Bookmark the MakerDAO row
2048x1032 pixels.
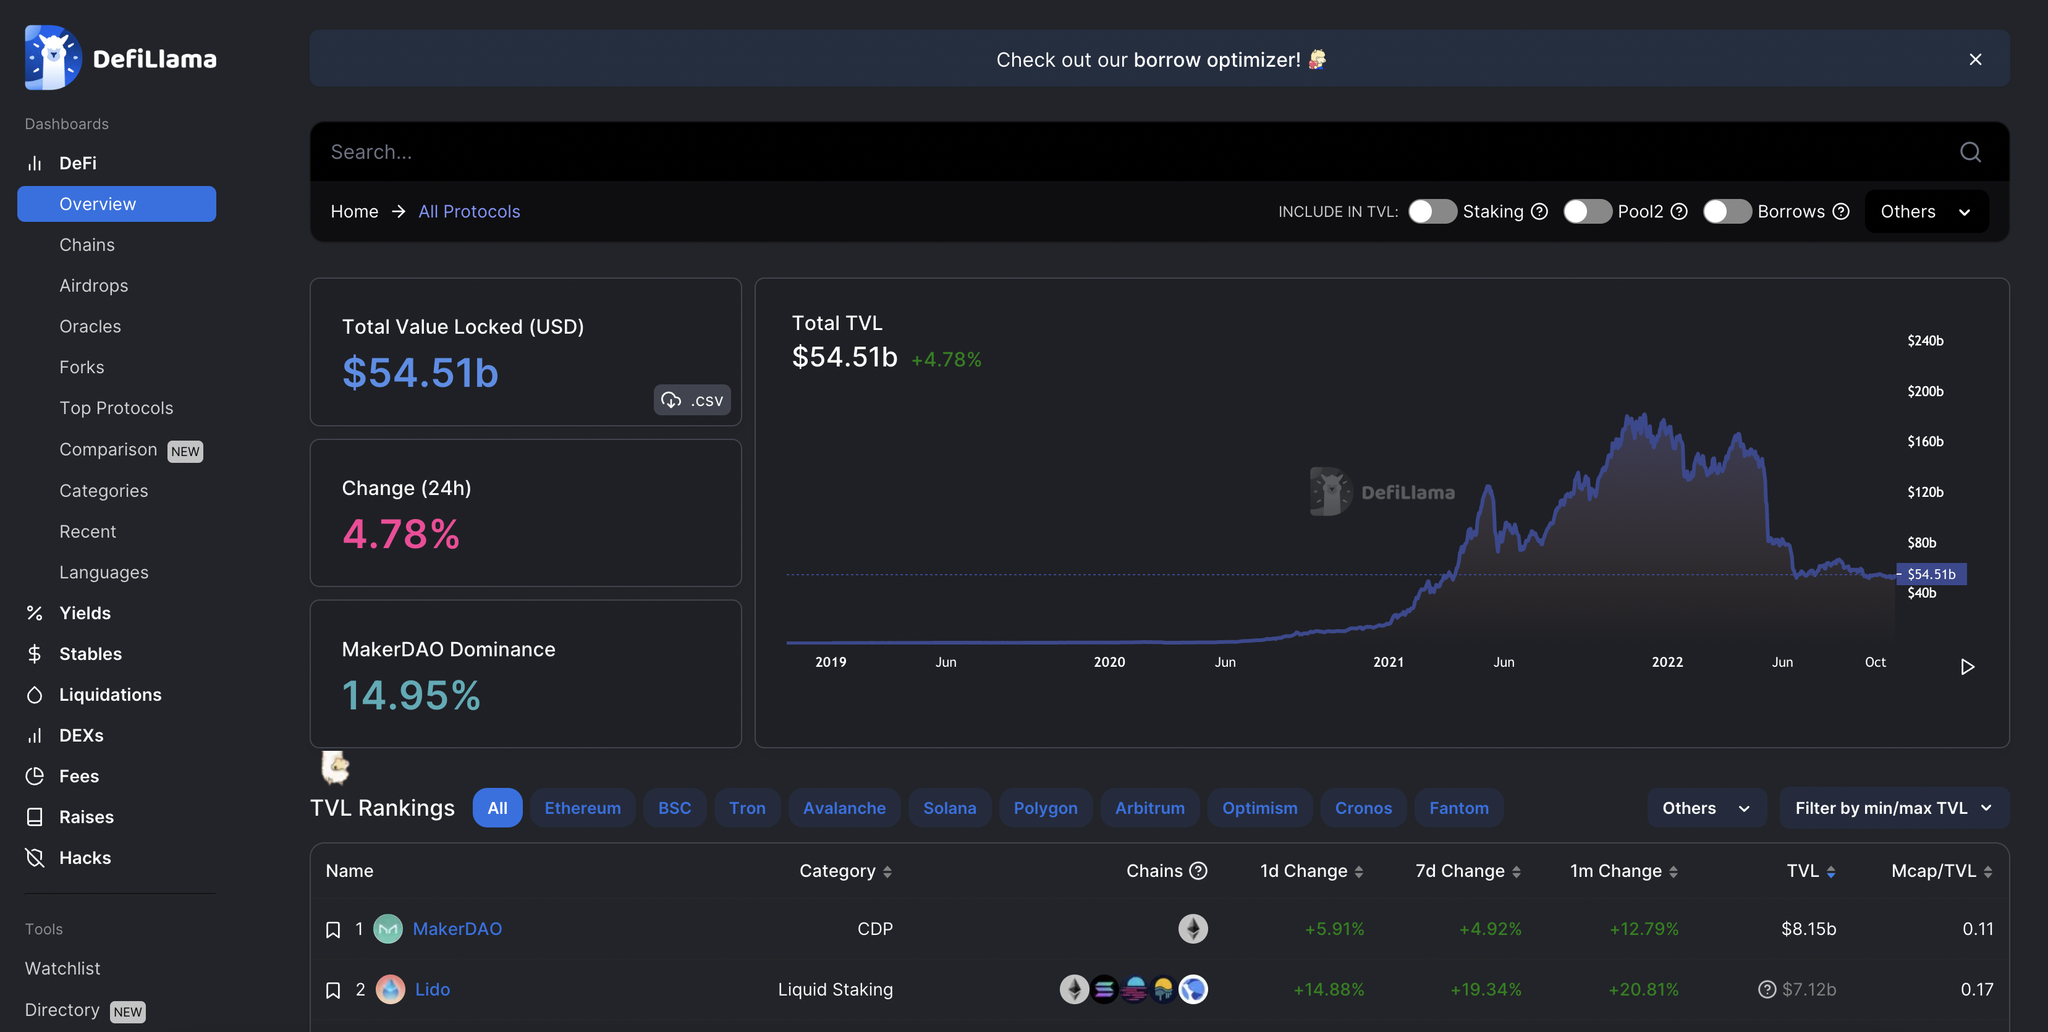[x=333, y=929]
